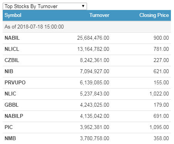
Task: Open the NABIL stock symbol
Action: click(x=12, y=38)
